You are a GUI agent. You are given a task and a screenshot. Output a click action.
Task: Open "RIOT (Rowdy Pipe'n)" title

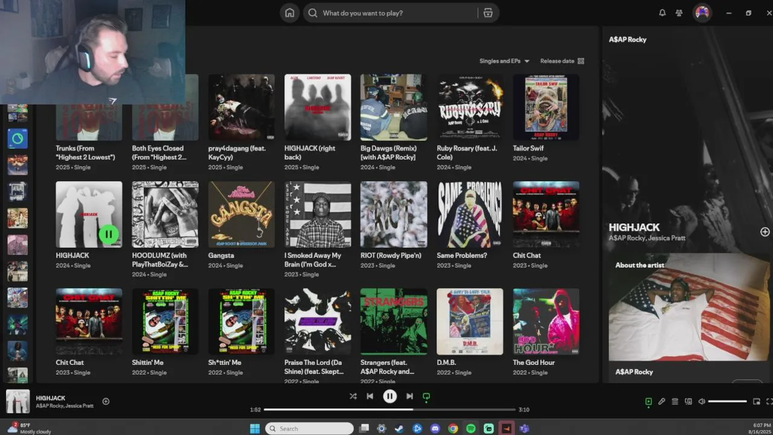pyautogui.click(x=391, y=256)
